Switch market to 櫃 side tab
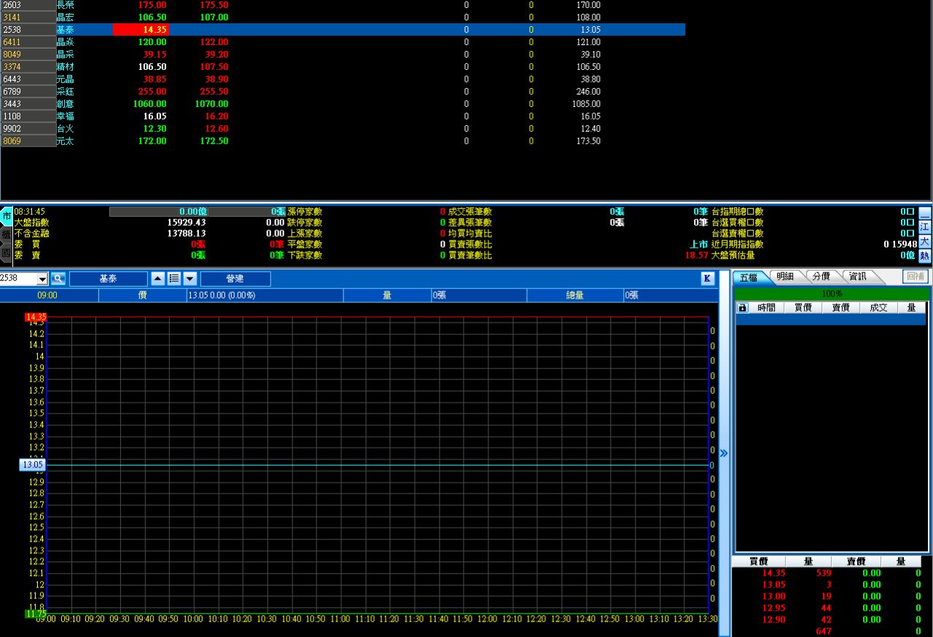Image resolution: width=933 pixels, height=637 pixels. 7,235
